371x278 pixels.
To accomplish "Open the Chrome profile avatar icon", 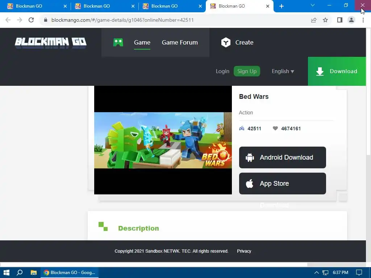I will click(x=351, y=20).
